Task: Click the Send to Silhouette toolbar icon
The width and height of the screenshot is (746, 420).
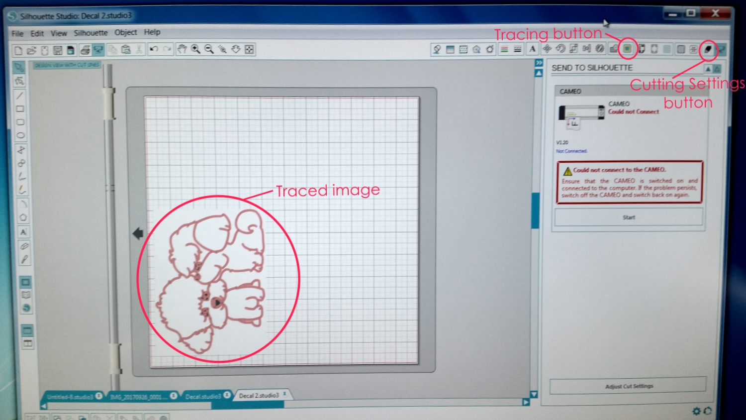Action: coord(98,50)
